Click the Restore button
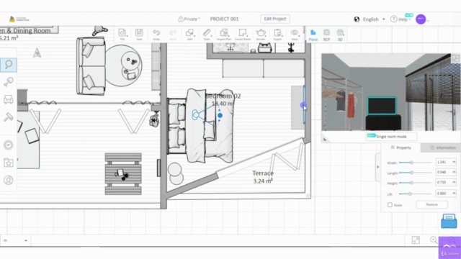461x259 pixels. coord(431,204)
